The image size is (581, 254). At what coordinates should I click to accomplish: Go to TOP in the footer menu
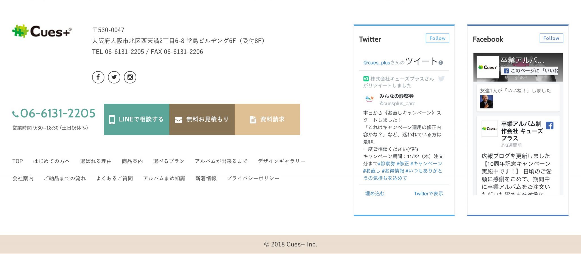tap(18, 161)
